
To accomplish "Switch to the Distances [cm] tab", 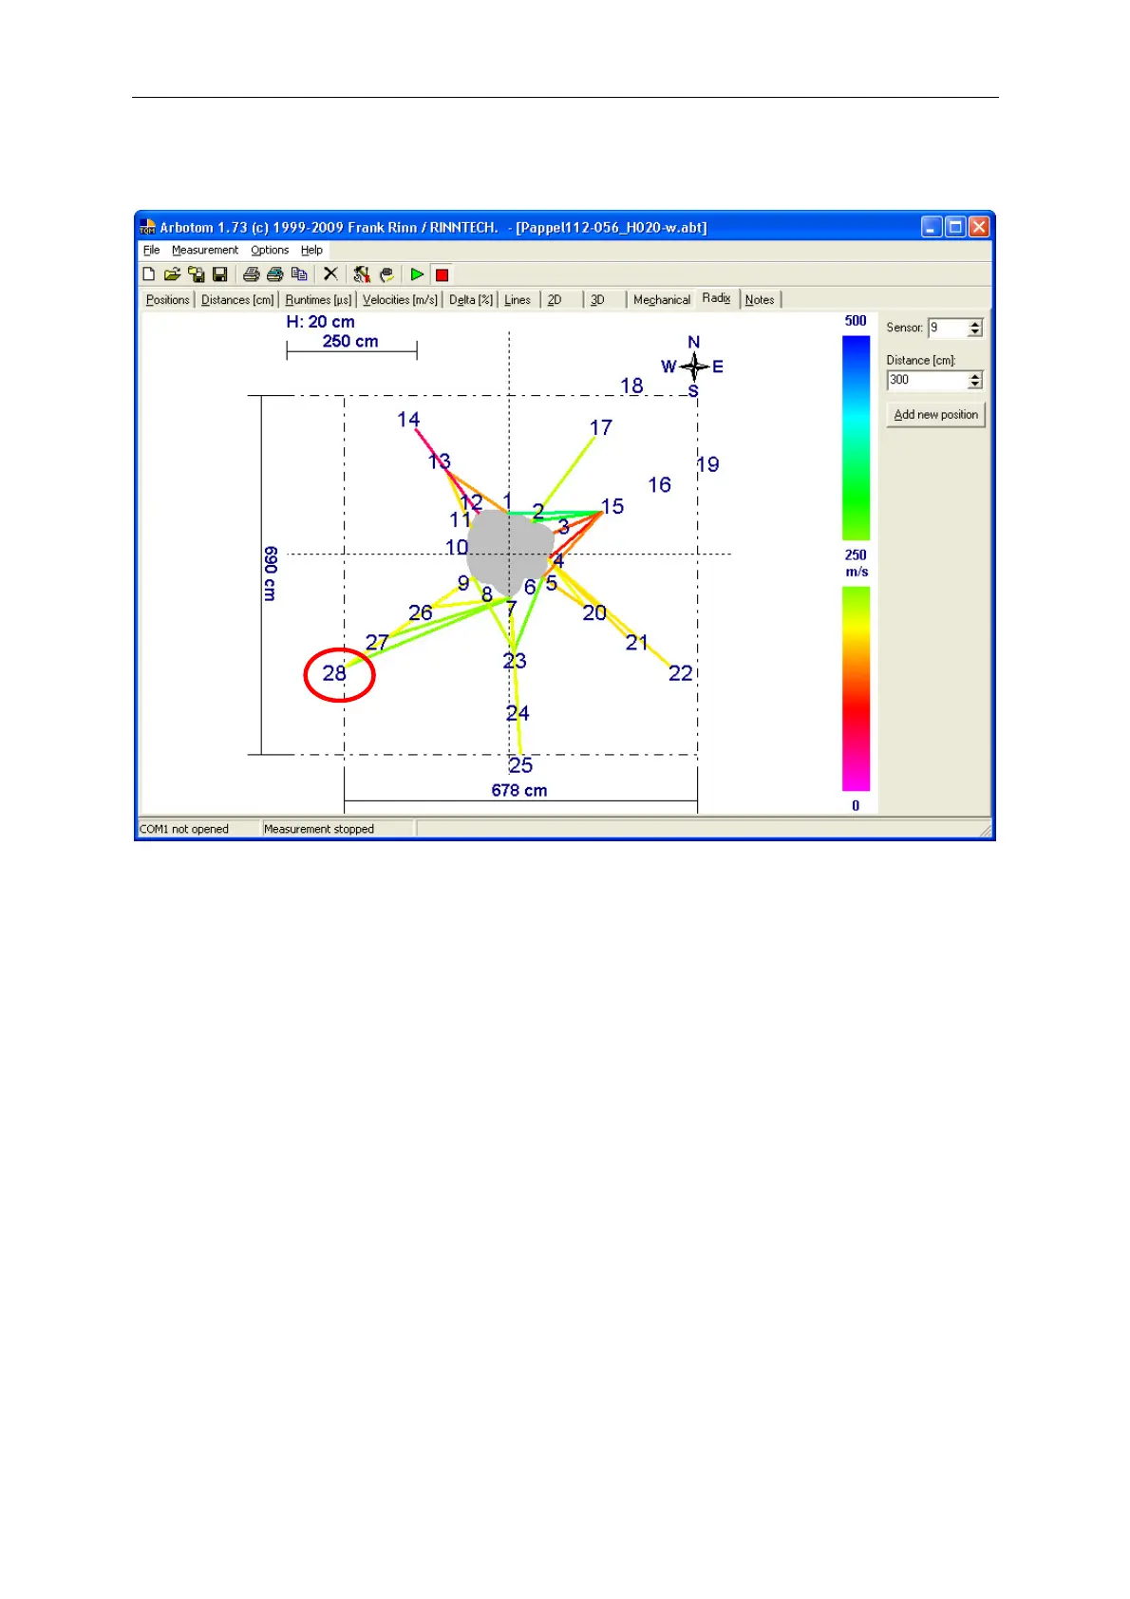I will pyautogui.click(x=237, y=300).
